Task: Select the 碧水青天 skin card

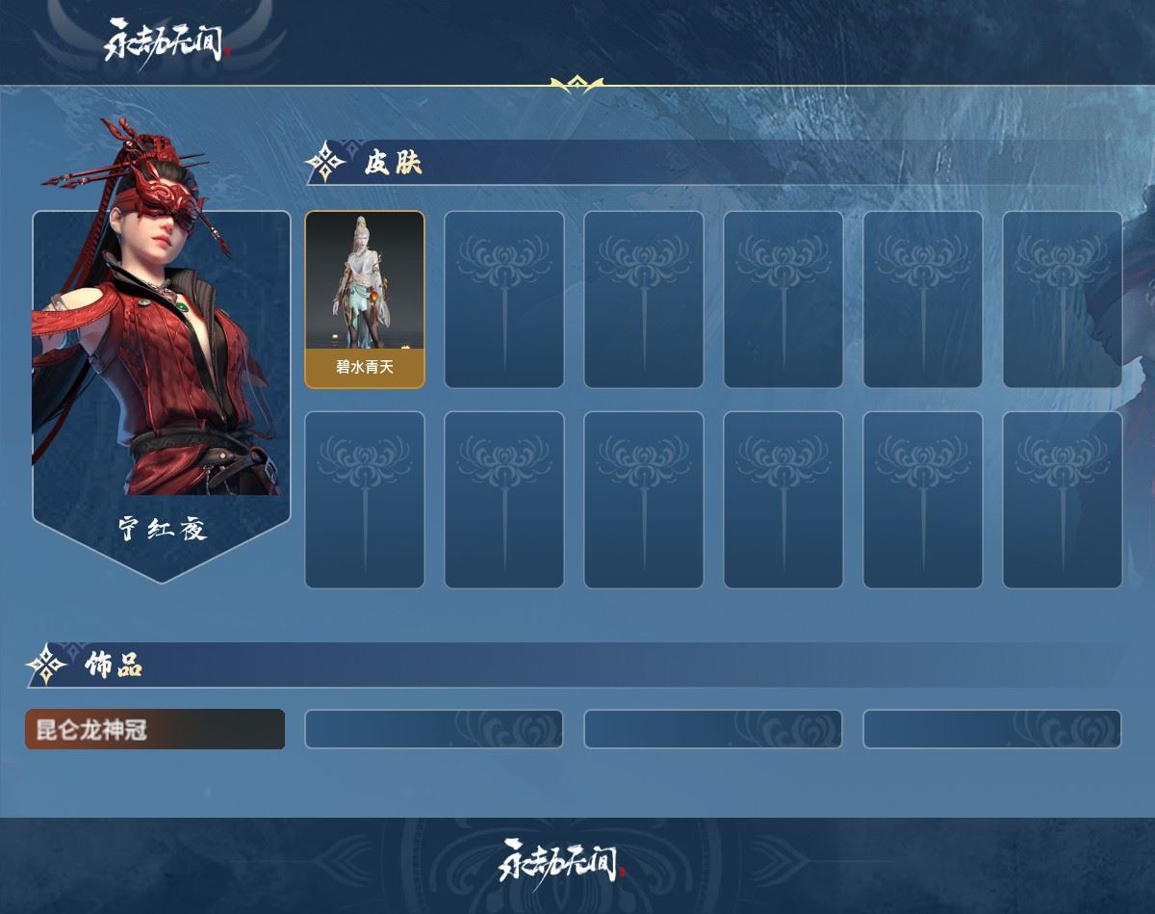Action: [x=365, y=300]
